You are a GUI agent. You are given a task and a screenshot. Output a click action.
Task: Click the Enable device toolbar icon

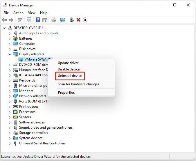(72, 20)
